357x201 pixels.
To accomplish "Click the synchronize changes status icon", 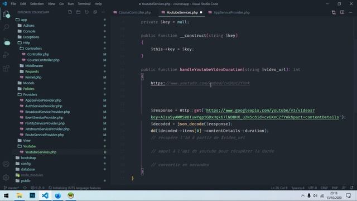I will pyautogui.click(x=25, y=188).
